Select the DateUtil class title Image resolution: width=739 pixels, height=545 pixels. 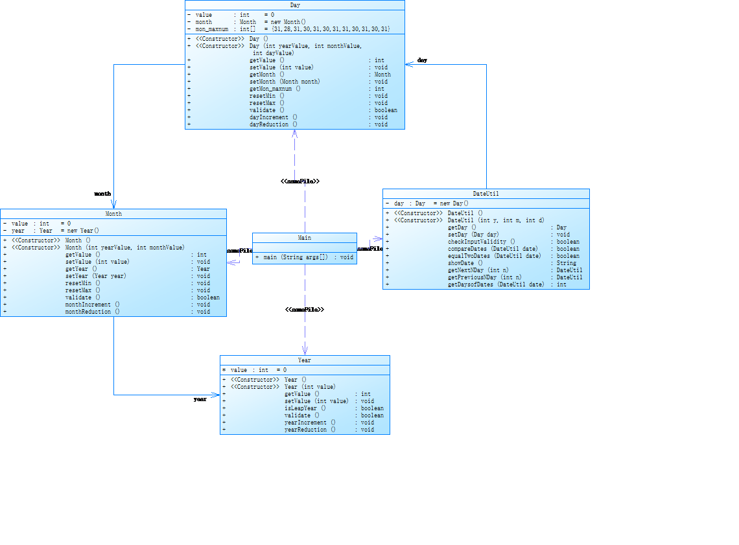(x=486, y=194)
